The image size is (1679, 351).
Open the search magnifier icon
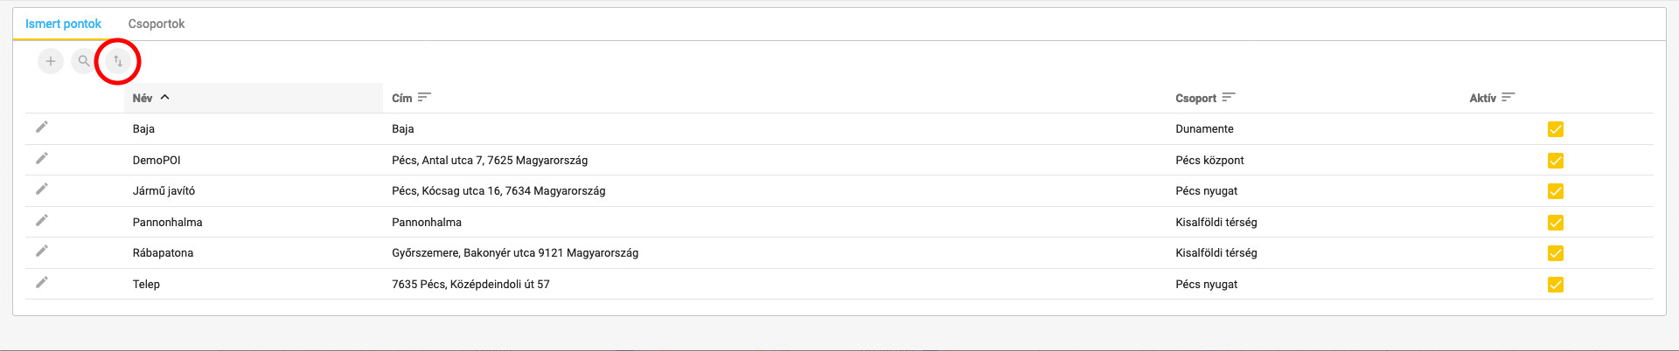(84, 61)
